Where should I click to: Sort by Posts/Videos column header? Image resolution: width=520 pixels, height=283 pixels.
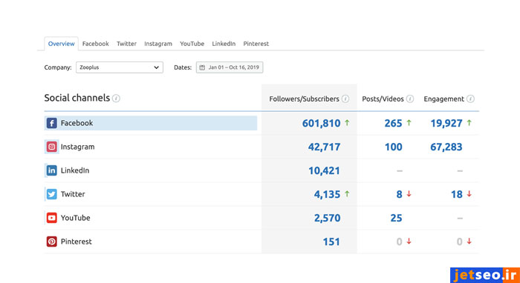[383, 99]
